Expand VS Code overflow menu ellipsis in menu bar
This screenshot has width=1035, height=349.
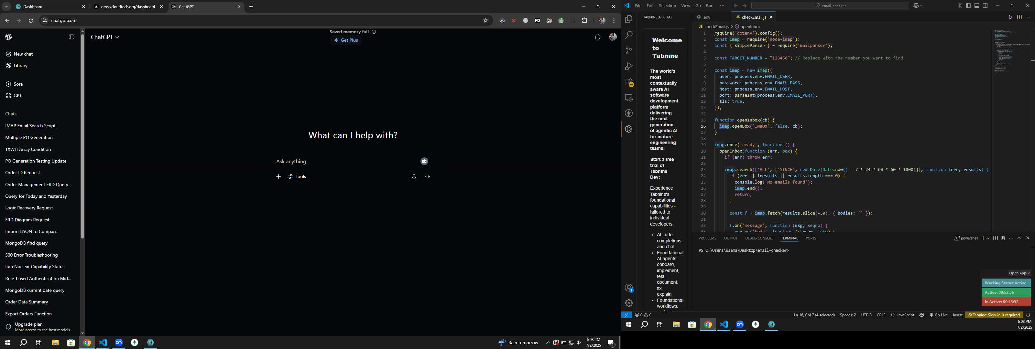tap(722, 5)
